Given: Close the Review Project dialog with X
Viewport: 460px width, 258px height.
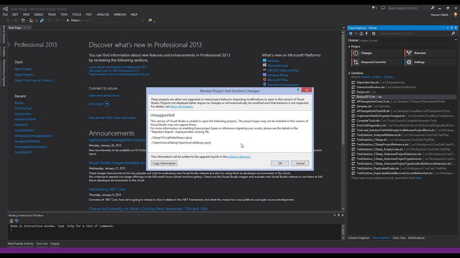Looking at the screenshot, I should tap(307, 90).
